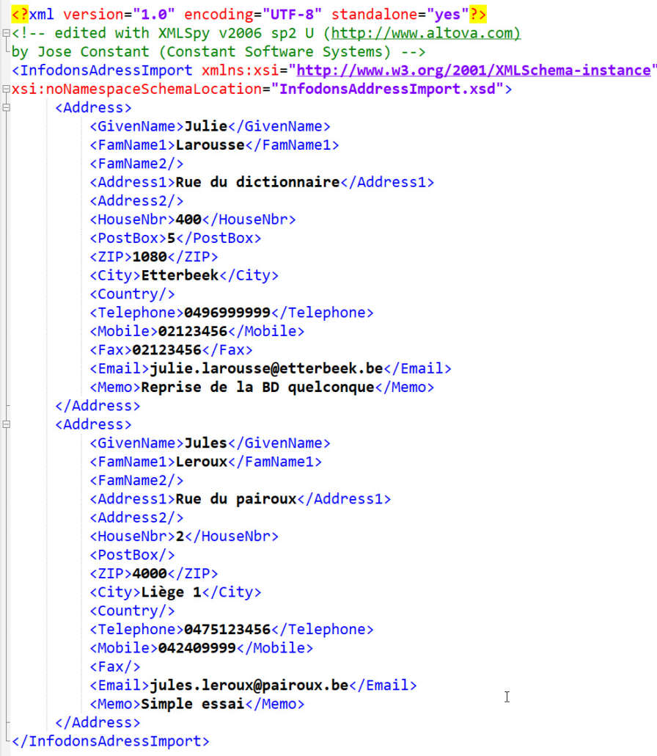Click the HouseNbr value 2
This screenshot has width=657, height=756.
(180, 537)
